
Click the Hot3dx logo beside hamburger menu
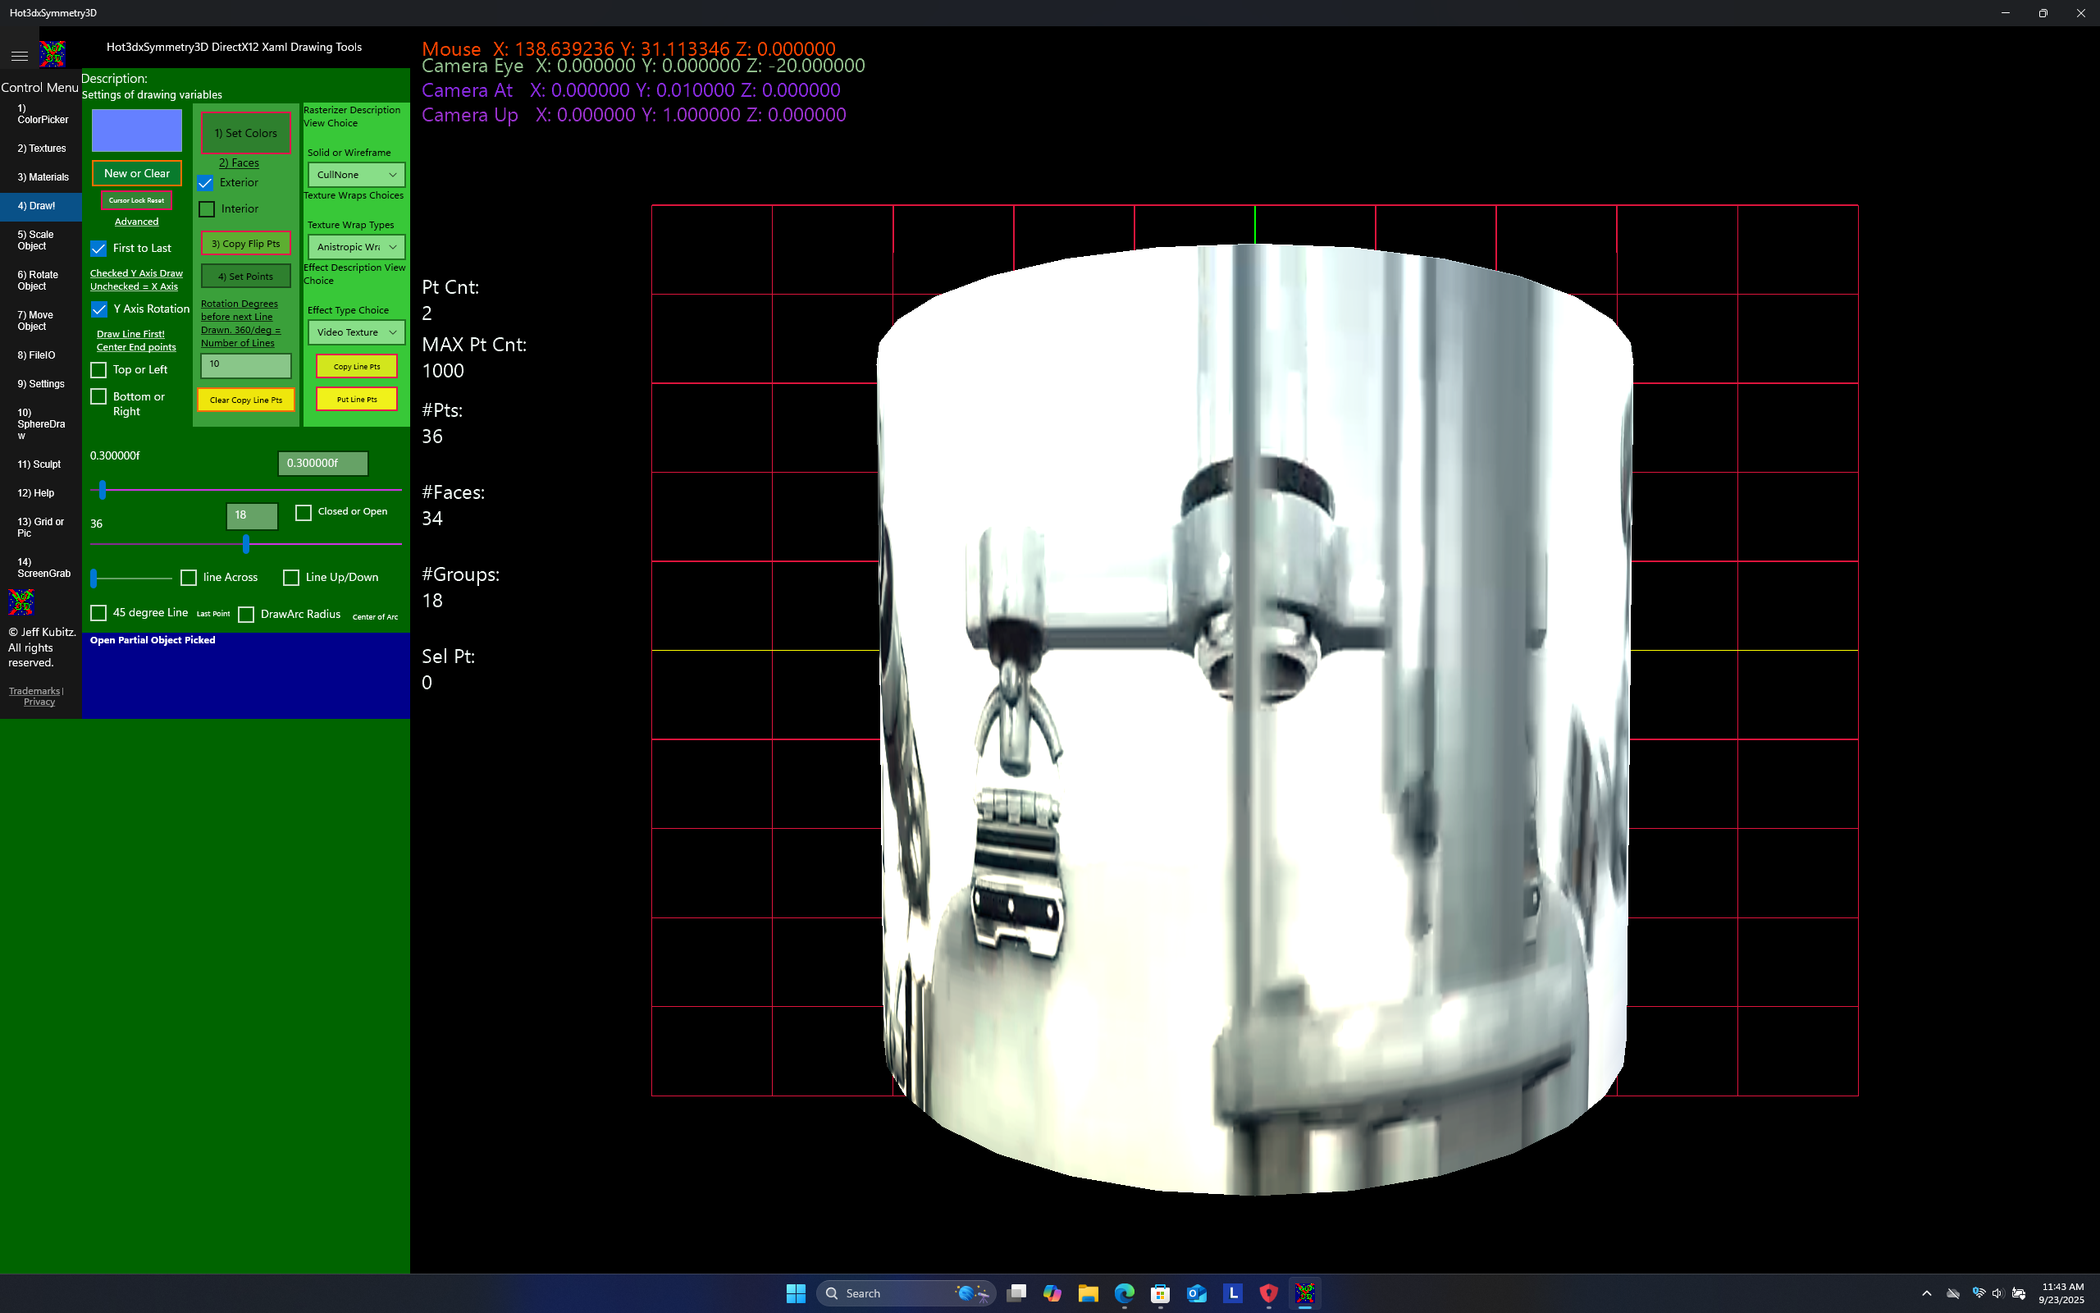(53, 54)
